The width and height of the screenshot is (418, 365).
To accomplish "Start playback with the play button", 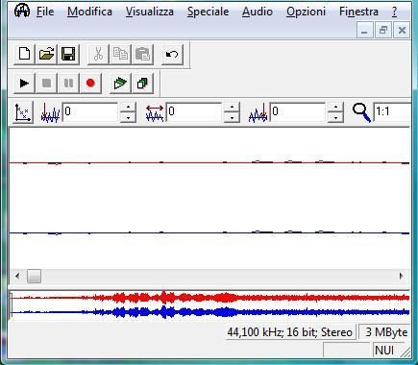I will (x=24, y=84).
